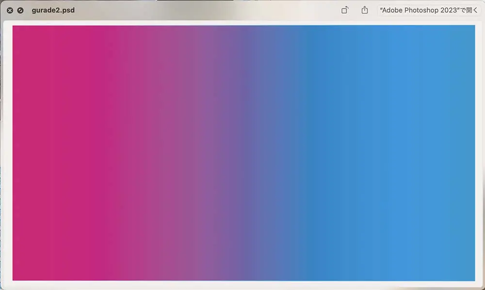Click the white margin left of the gradient

pos(8,153)
